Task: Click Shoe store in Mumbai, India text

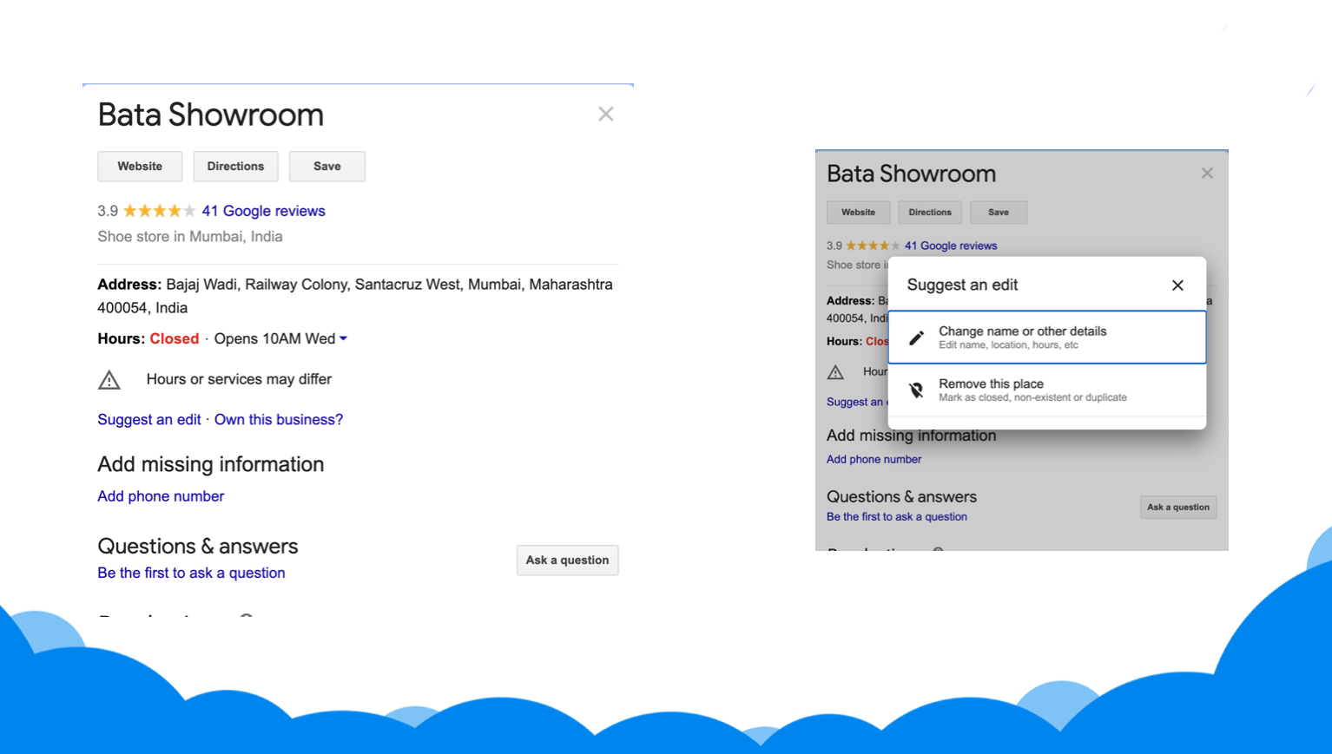Action: (x=190, y=236)
